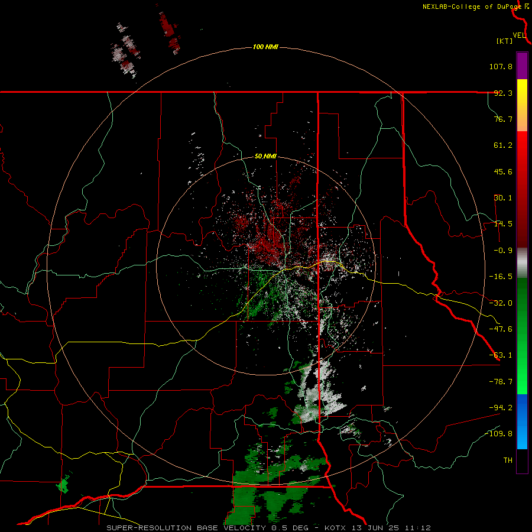Click the -32.0 legend value
The image size is (532, 532).
pyautogui.click(x=501, y=303)
